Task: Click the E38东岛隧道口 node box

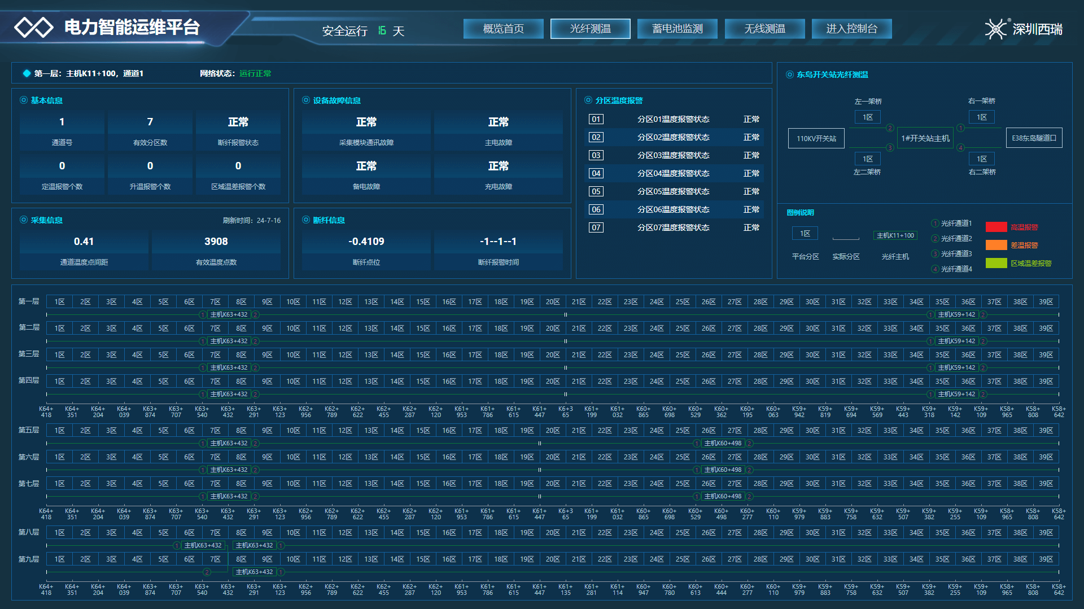Action: (1034, 138)
